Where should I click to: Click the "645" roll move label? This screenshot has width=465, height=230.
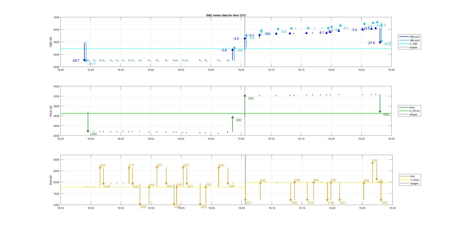click(x=263, y=181)
